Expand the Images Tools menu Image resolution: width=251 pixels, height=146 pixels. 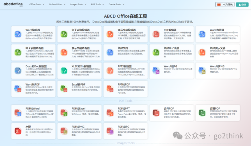tap(78, 4)
